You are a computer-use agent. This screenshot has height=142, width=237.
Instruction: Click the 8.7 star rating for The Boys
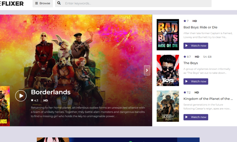pos(187,57)
